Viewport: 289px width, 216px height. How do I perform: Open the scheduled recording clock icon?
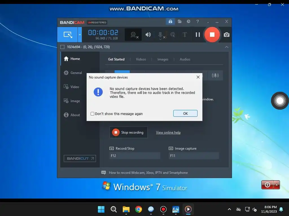188,21
